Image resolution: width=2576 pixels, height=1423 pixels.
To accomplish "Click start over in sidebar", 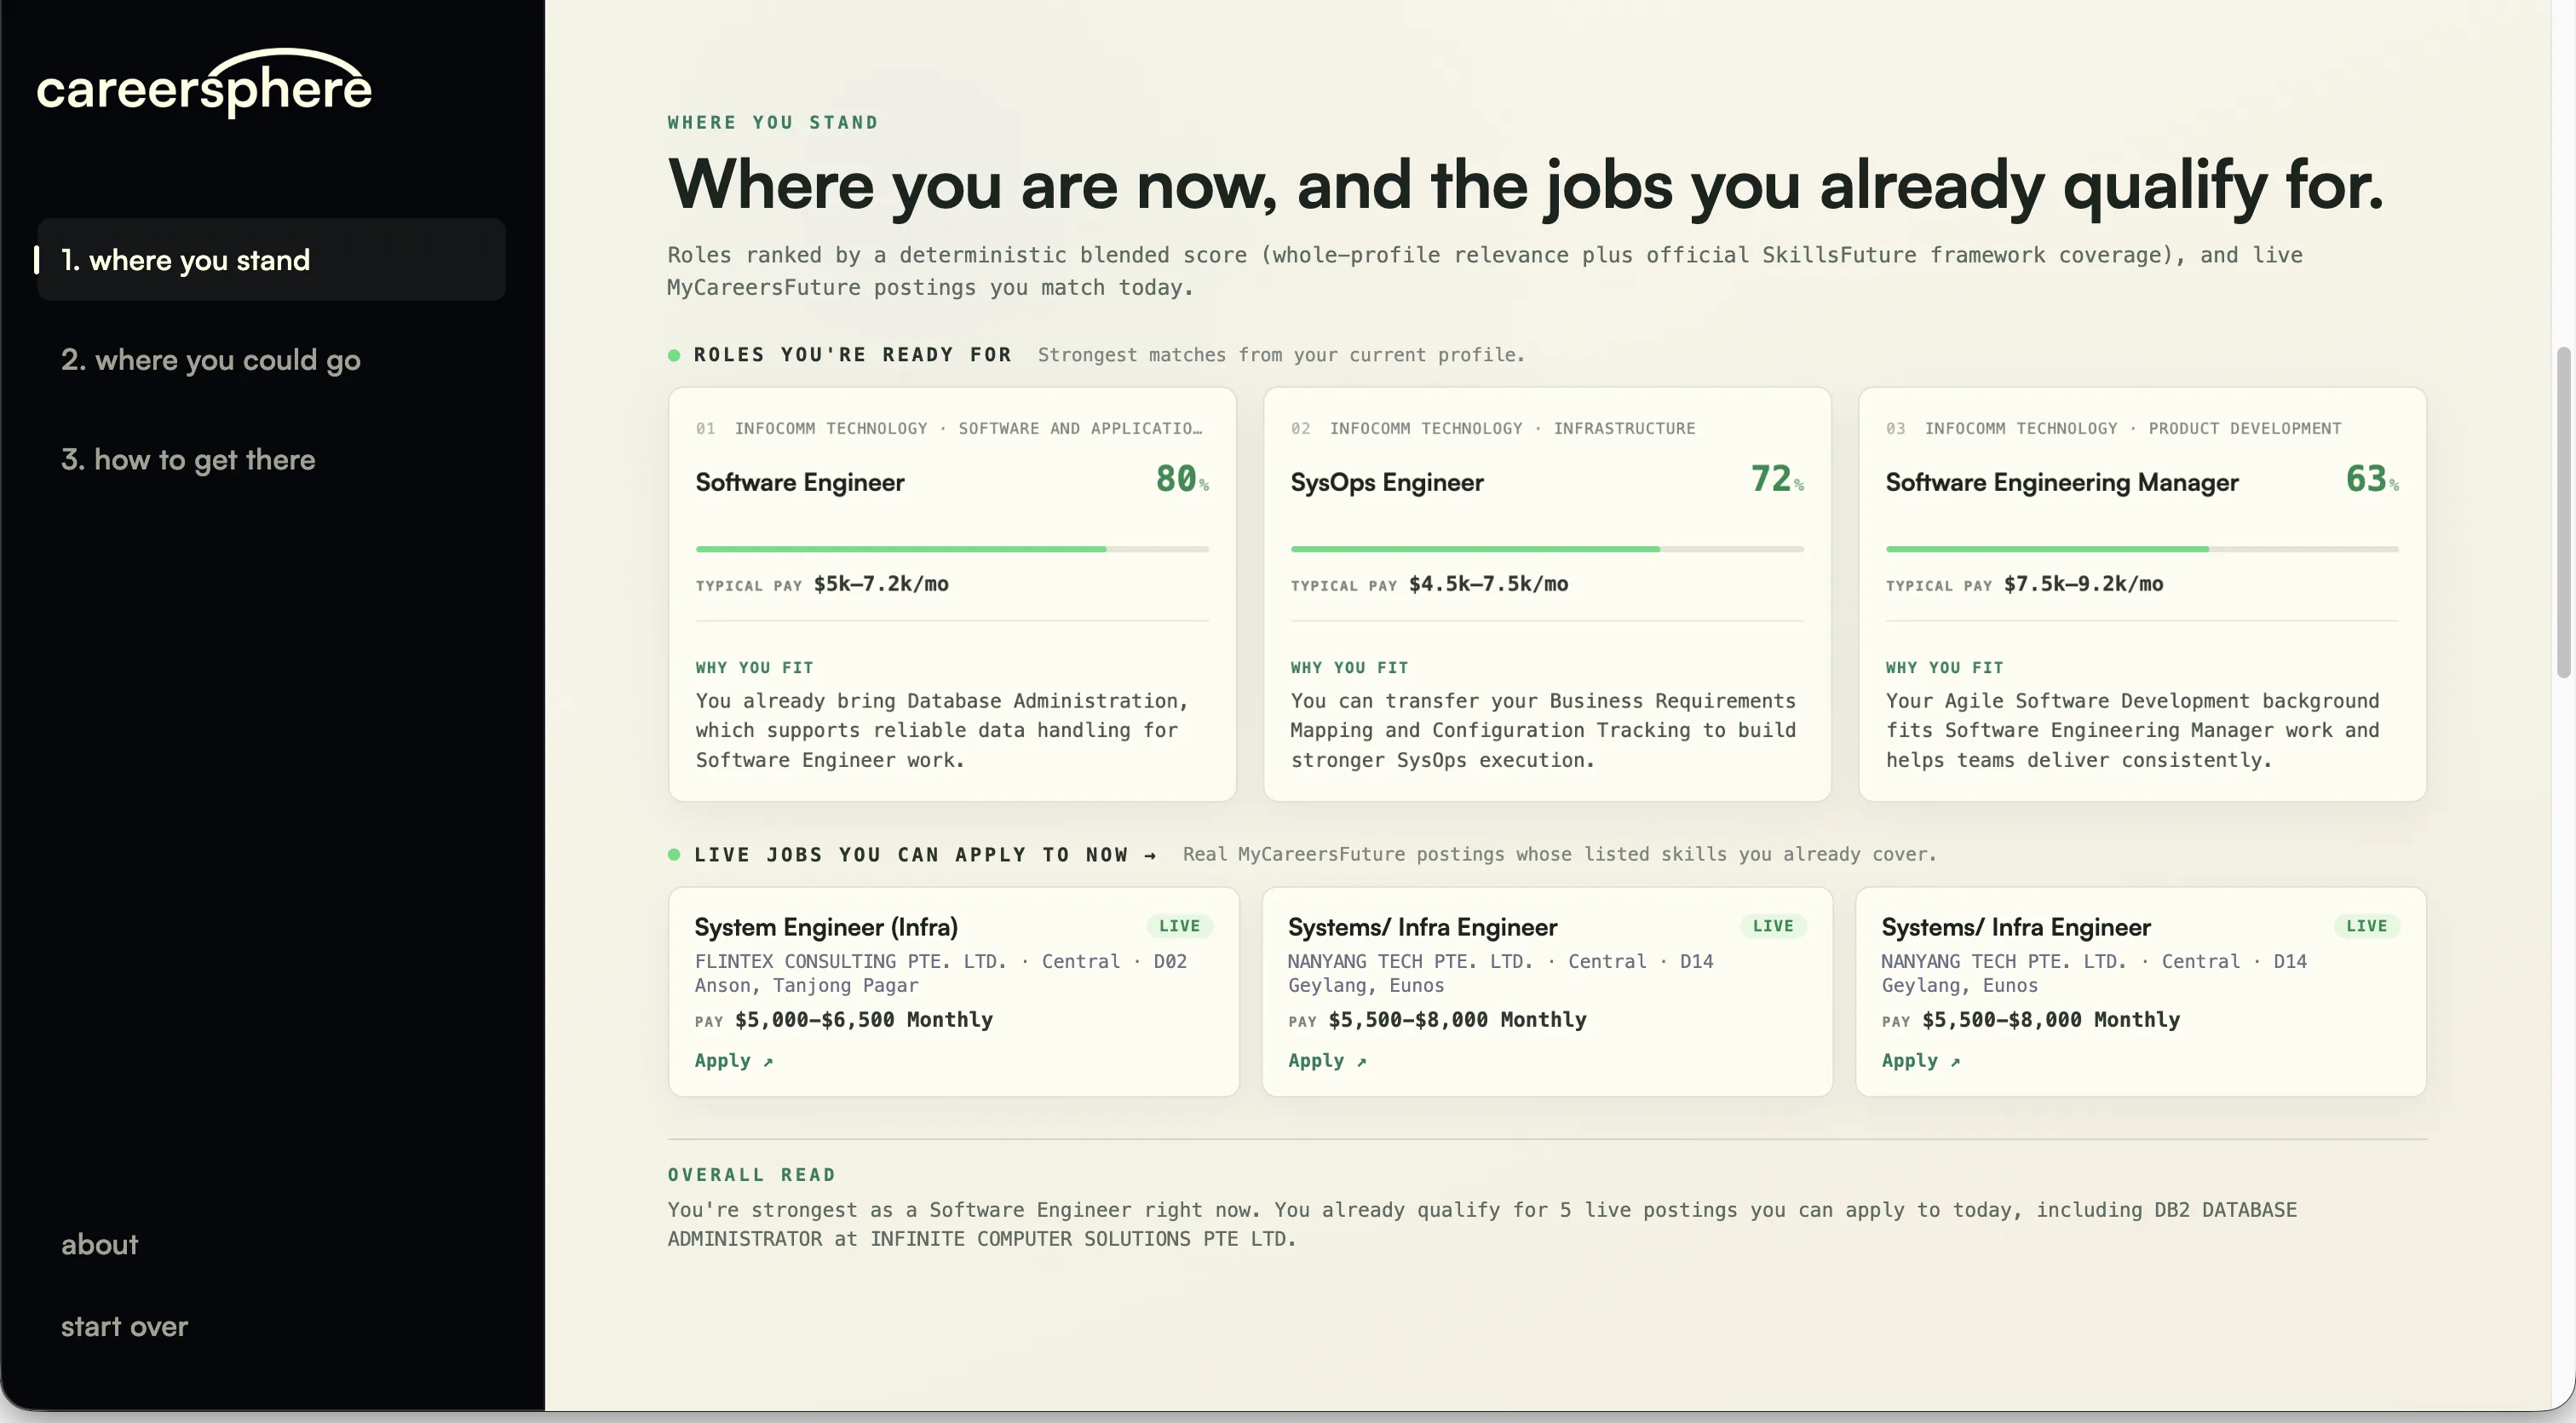I will tap(124, 1327).
